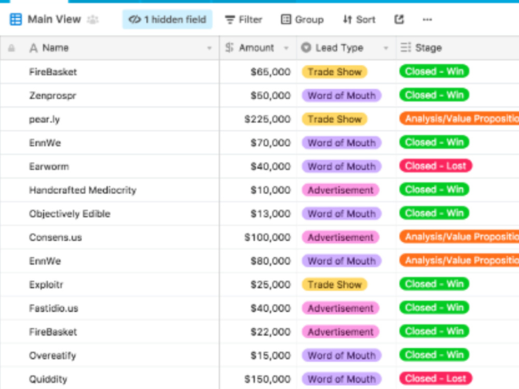Select the Handcrafted Mediocrity name cell
This screenshot has width=519, height=389.
point(110,190)
